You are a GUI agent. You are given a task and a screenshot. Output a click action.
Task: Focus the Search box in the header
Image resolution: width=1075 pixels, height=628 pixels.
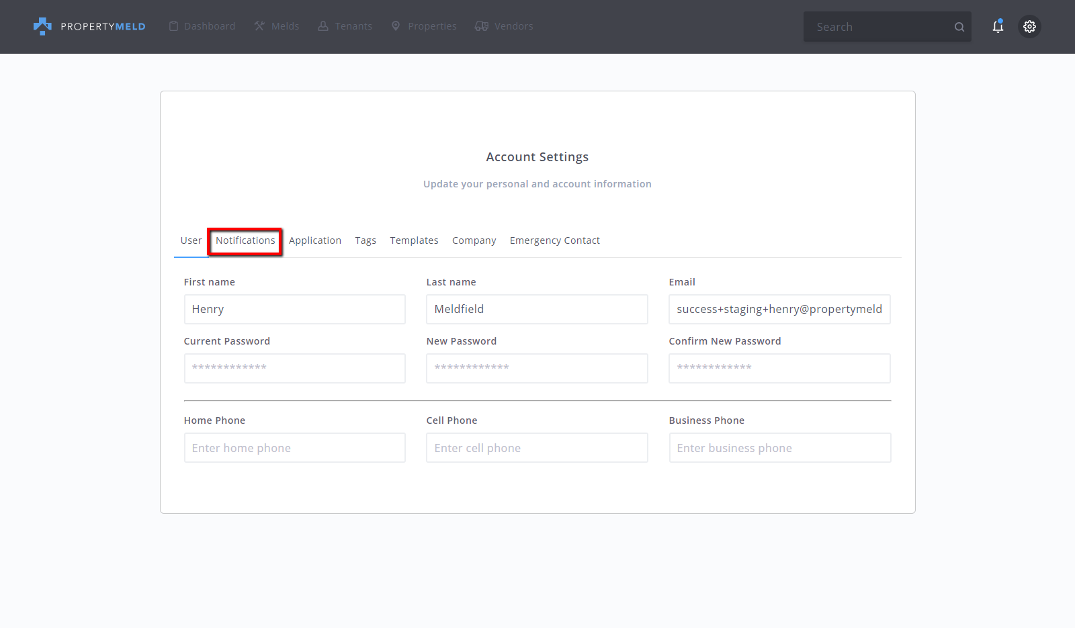coord(877,27)
